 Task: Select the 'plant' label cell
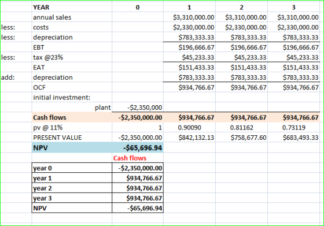click(x=72, y=108)
